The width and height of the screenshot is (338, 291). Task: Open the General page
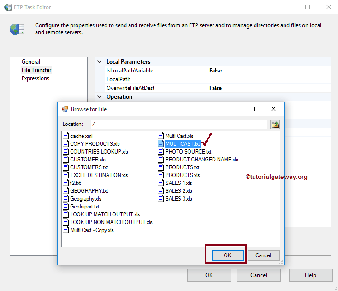point(31,62)
